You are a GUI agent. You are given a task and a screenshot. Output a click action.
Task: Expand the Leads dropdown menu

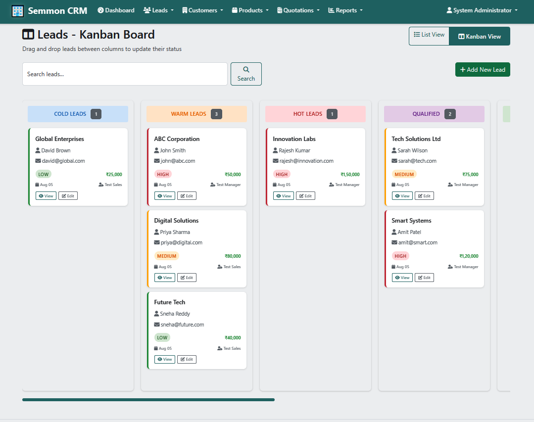point(158,10)
